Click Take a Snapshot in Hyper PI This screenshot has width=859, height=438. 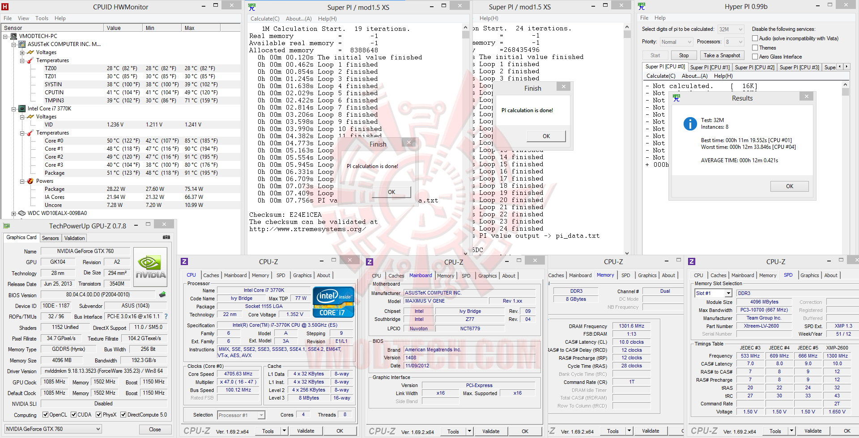pyautogui.click(x=722, y=55)
